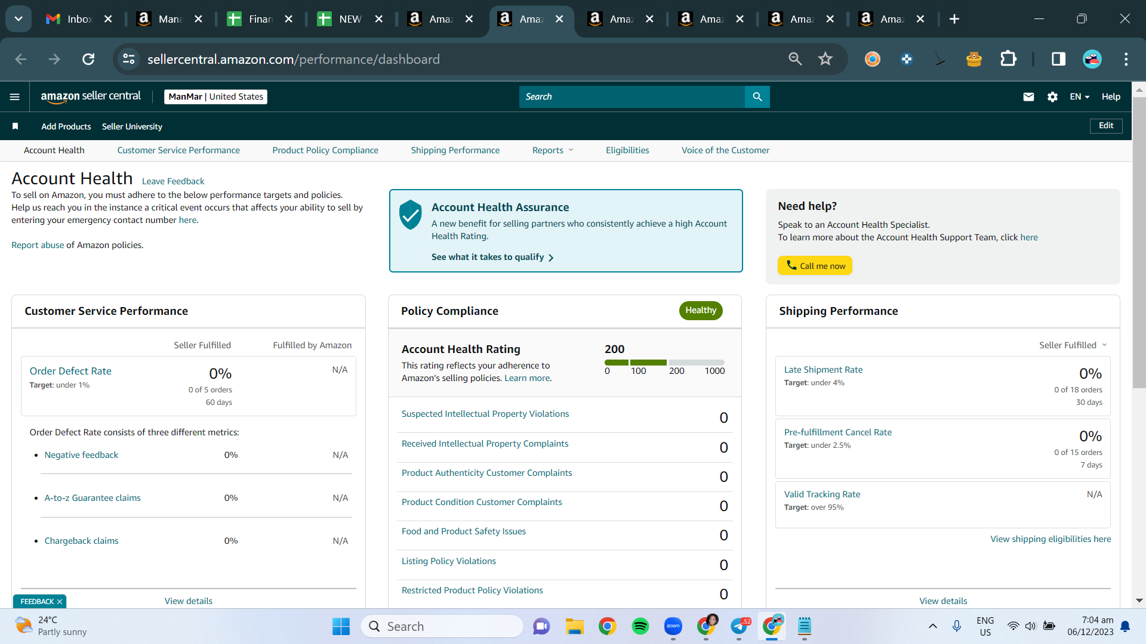Switch to Shipping Performance tab
The height and width of the screenshot is (644, 1146).
click(455, 150)
